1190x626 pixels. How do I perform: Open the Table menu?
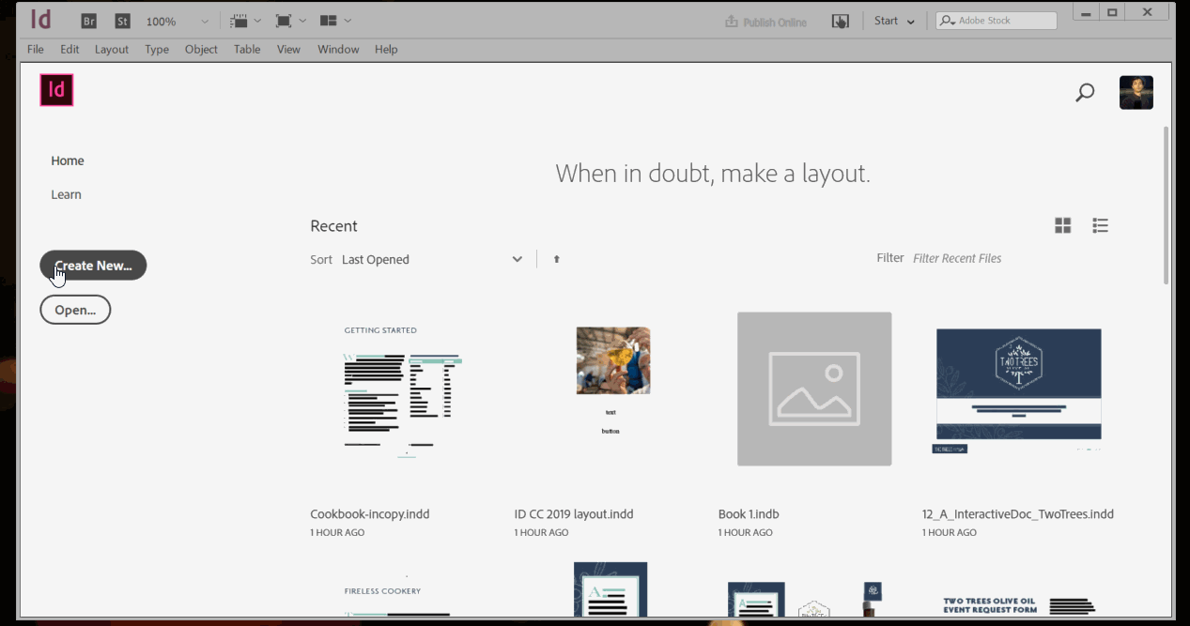pyautogui.click(x=247, y=49)
